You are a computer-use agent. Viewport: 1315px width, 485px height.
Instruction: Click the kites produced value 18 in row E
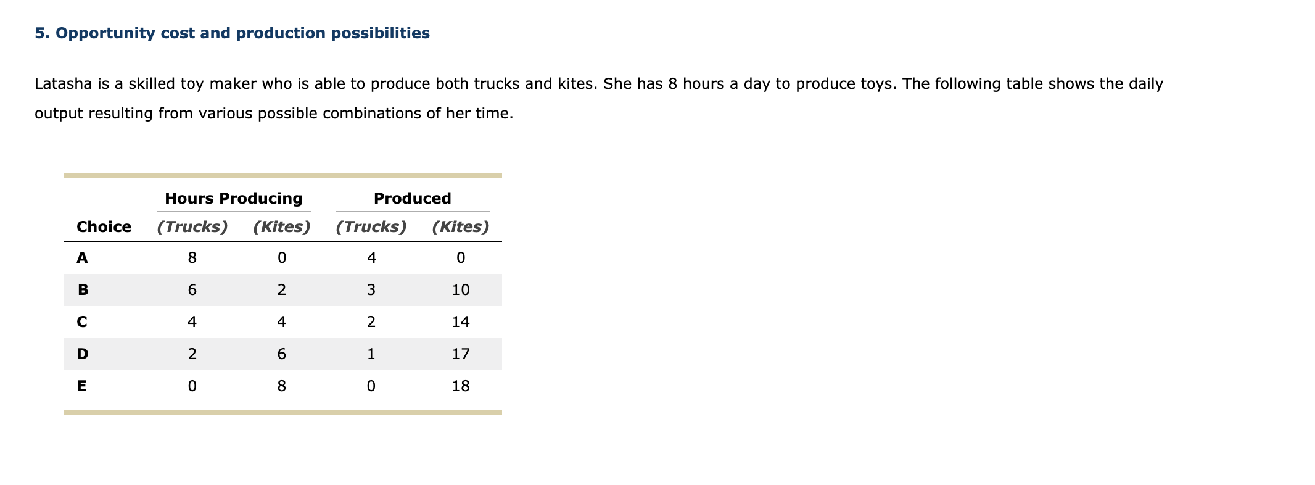461,386
